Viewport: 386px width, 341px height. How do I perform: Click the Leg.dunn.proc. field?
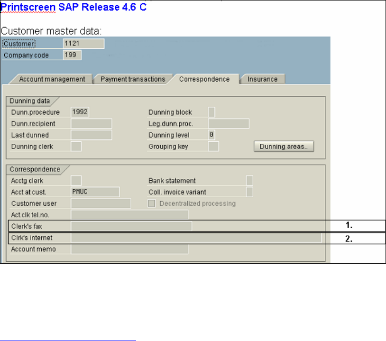coord(229,123)
